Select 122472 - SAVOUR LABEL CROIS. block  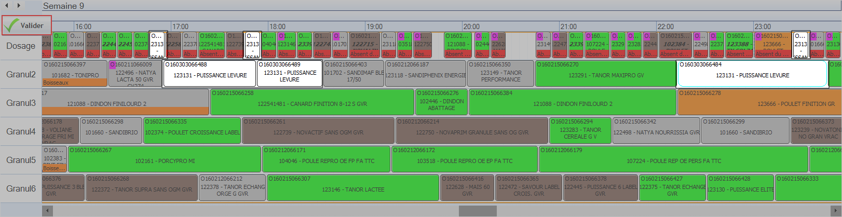[529, 188]
